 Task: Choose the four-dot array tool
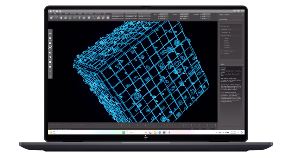[70, 18]
